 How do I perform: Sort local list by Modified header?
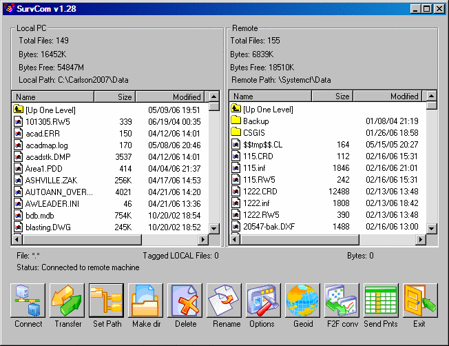(170, 97)
